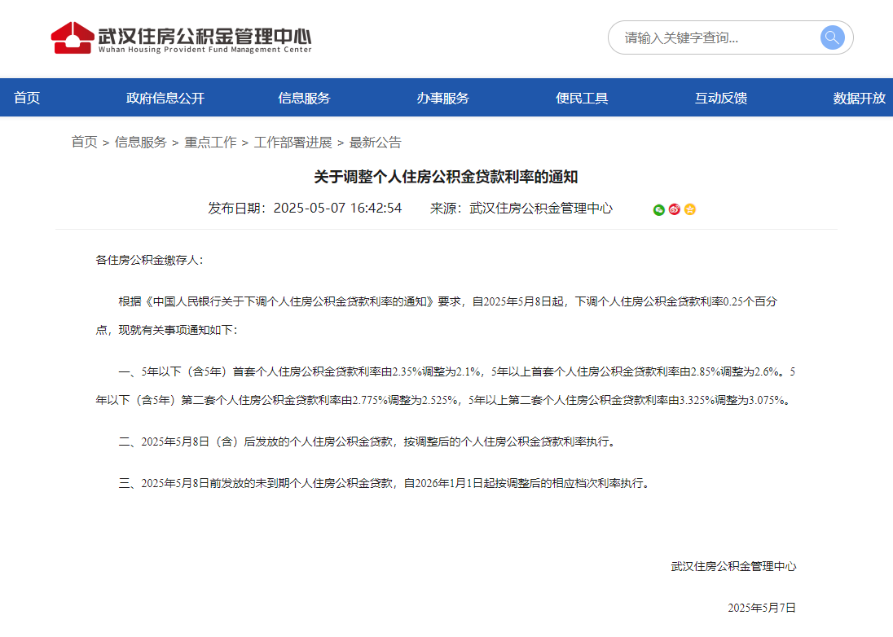Click the paragraph beginning 三、2025年5月8日前发放
Screen dimensions: 893x637
(x=384, y=483)
